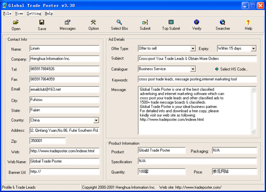Click the Web URL input field
Image resolution: width=266 pixels, height=192 pixels.
tap(65, 151)
